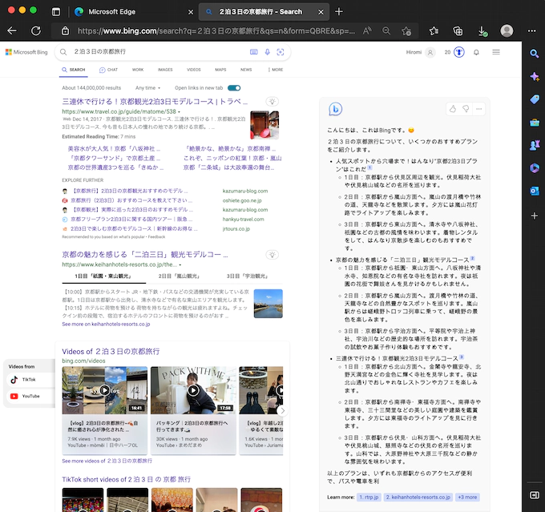Open Bing notifications bell
Screen dimensions: 545x512
tap(476, 52)
